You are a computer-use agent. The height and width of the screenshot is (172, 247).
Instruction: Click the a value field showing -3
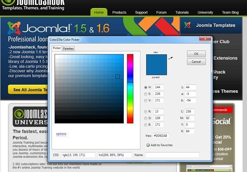coord(190,94)
